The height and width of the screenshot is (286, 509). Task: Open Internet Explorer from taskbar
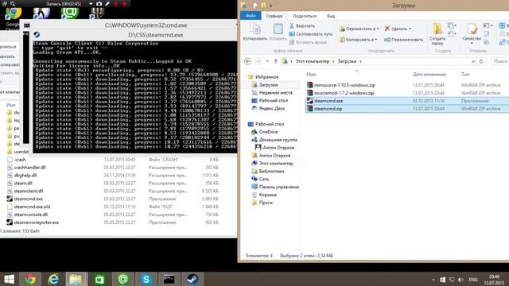tap(53, 279)
